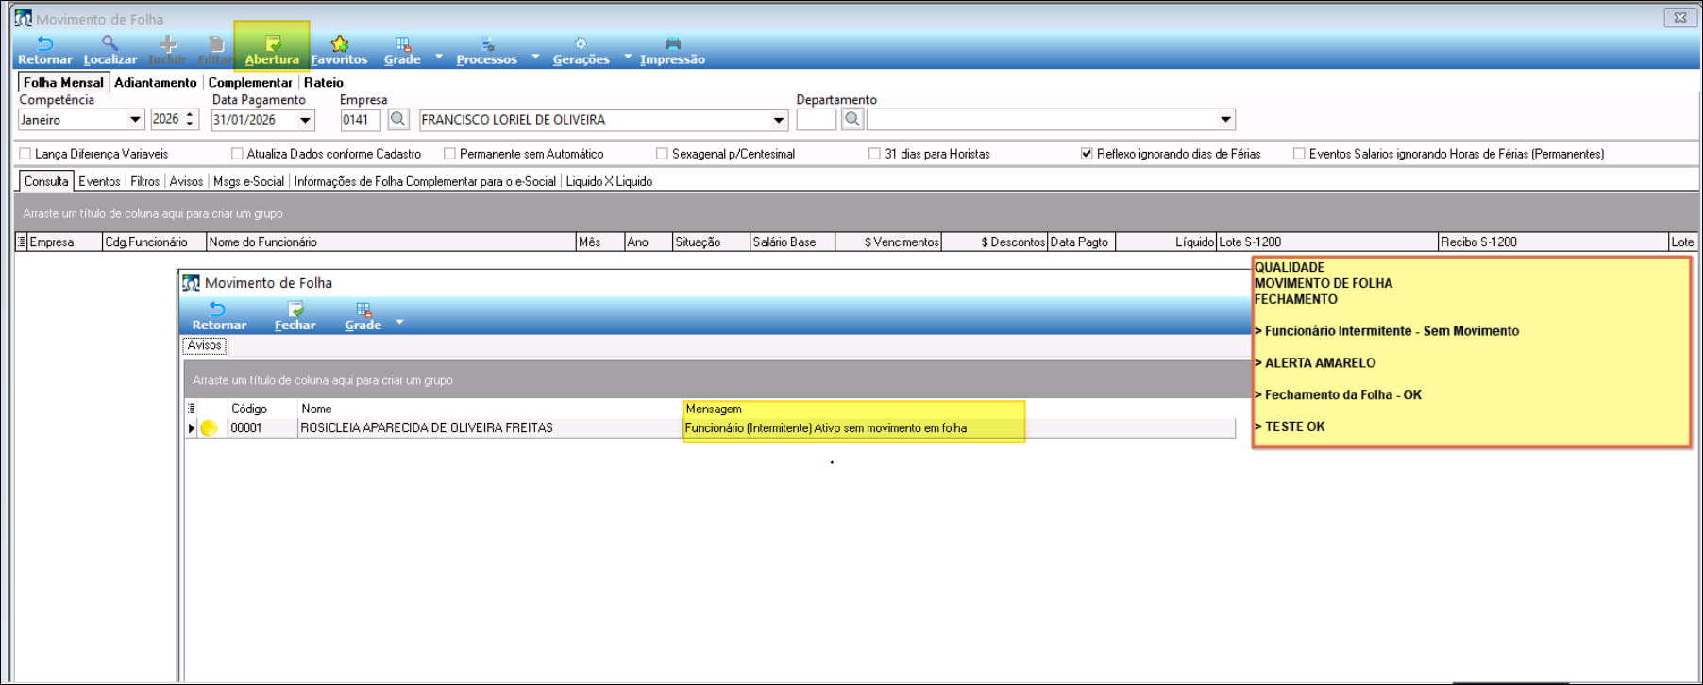Click the Impressão printer icon

(672, 44)
